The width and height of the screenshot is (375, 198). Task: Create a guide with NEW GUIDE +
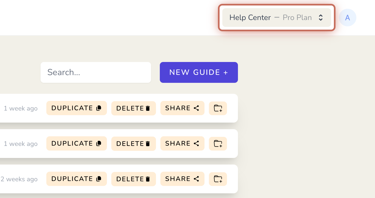point(199,72)
